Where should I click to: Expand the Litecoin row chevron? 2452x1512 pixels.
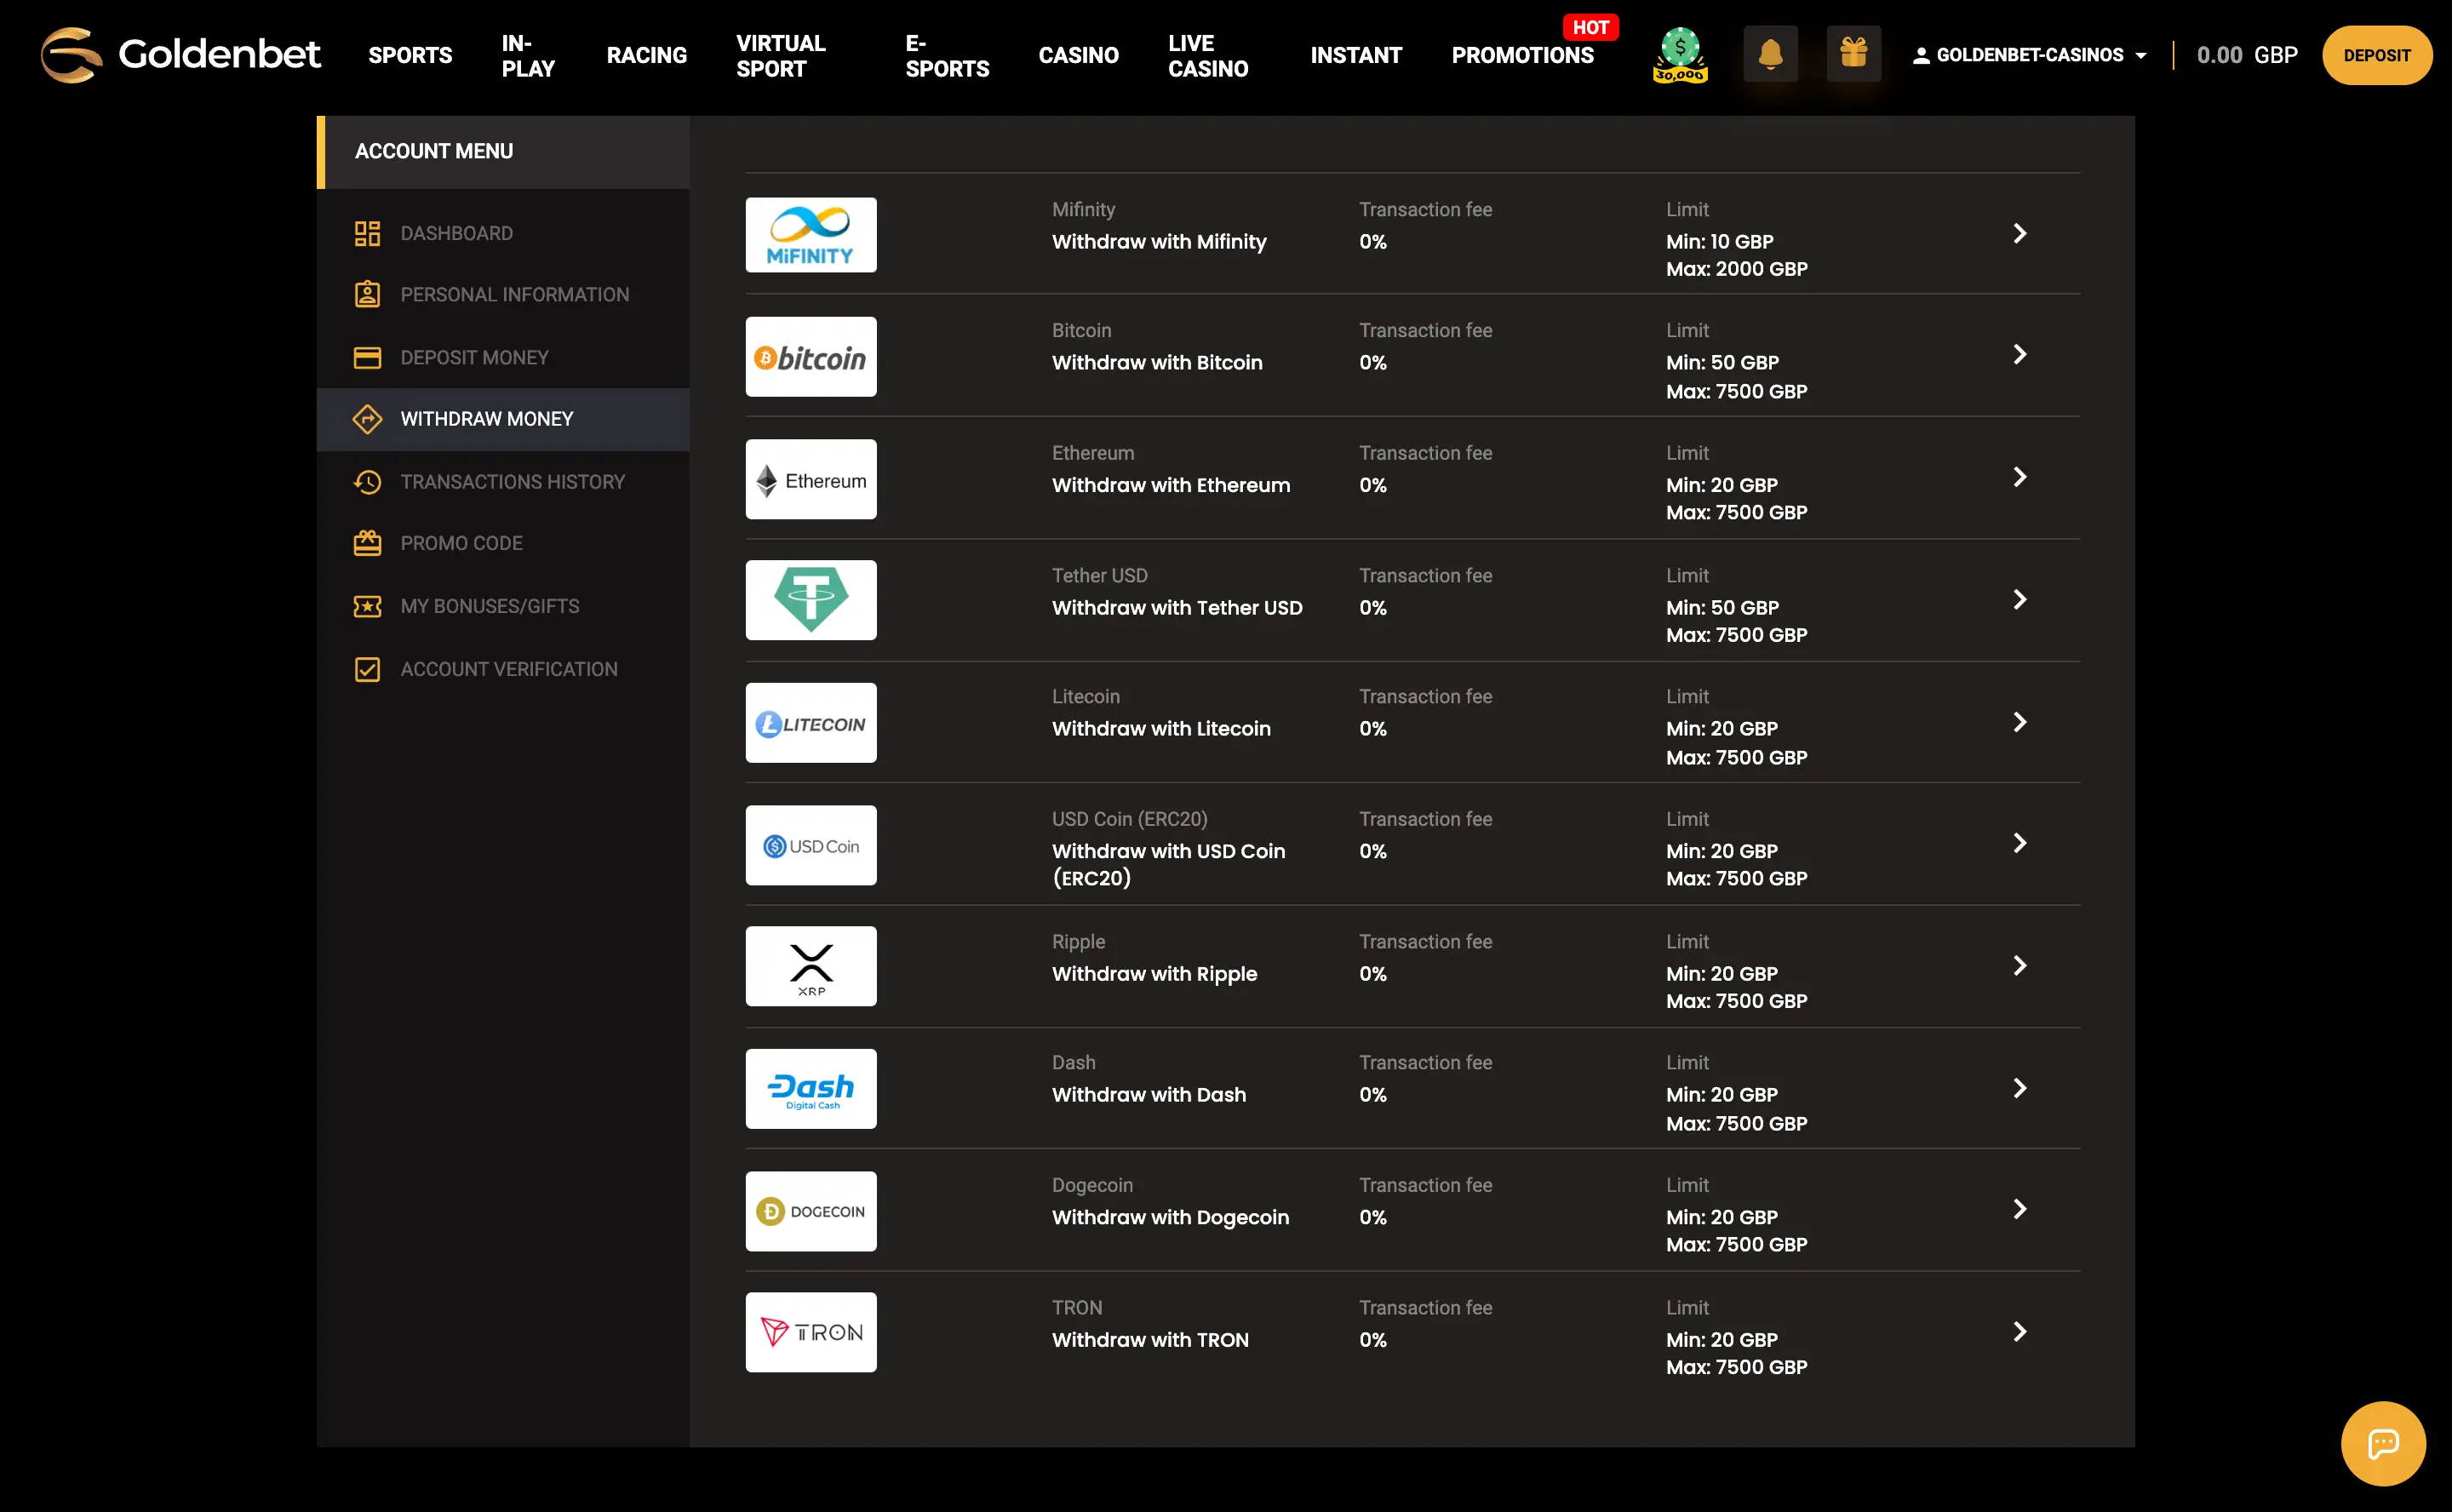pos(2019,722)
